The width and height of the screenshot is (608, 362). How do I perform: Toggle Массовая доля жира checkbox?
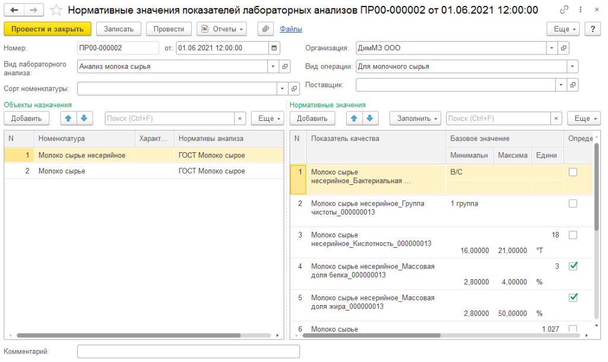(x=572, y=297)
